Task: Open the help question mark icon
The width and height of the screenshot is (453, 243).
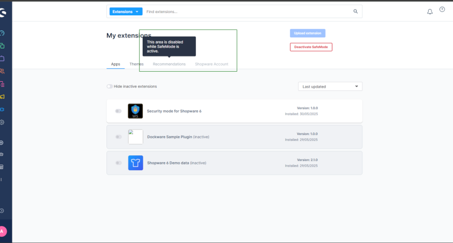Action: click(442, 10)
